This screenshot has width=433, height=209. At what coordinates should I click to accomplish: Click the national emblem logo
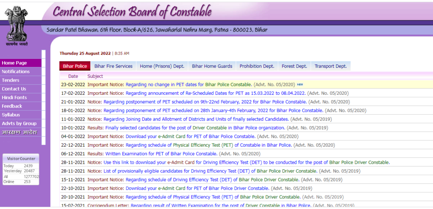coord(17,25)
